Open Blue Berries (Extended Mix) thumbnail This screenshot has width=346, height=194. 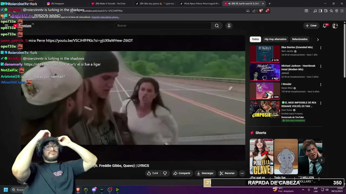[x=265, y=54]
